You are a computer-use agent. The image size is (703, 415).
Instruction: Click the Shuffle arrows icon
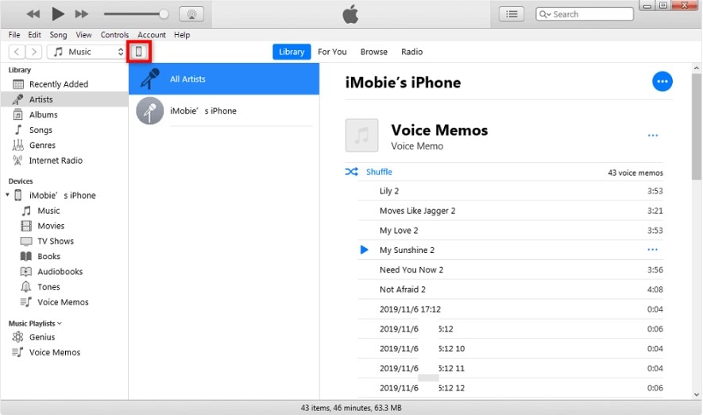pyautogui.click(x=351, y=172)
